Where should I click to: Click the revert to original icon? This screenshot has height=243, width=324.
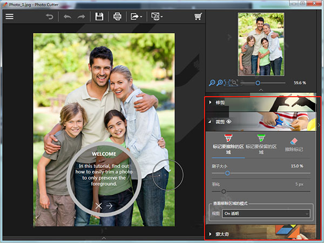pos(50,17)
